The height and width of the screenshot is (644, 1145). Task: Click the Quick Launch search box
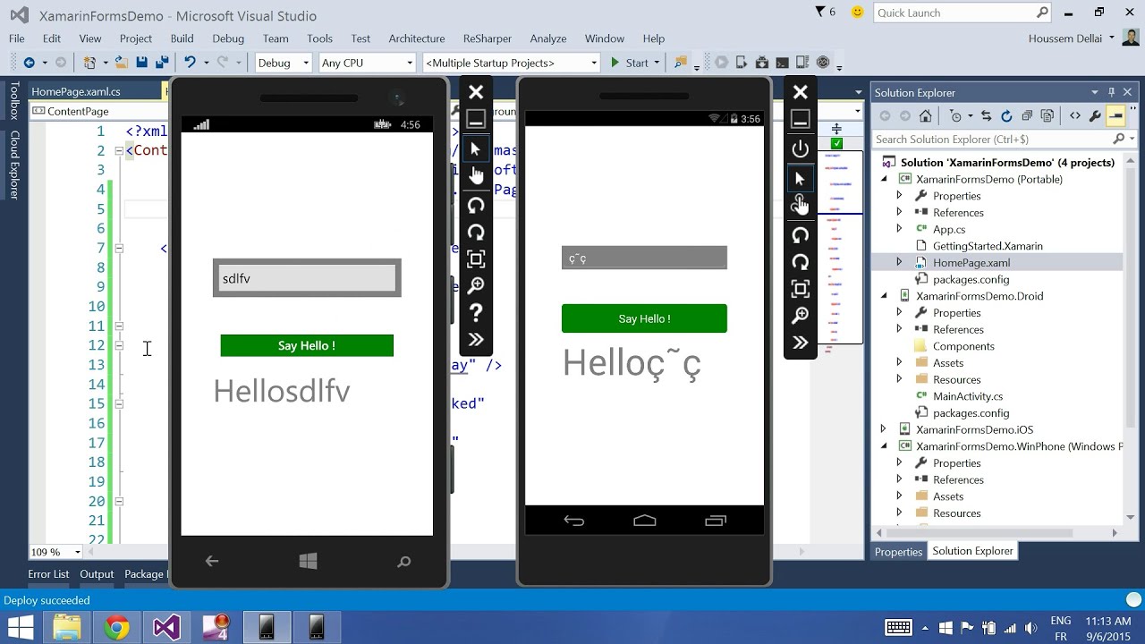[962, 13]
